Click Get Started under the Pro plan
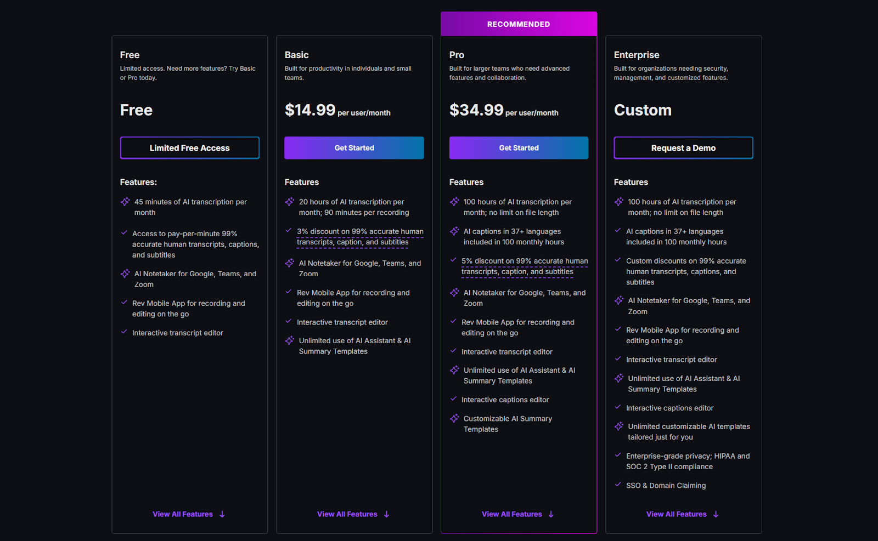878x541 pixels. [519, 148]
